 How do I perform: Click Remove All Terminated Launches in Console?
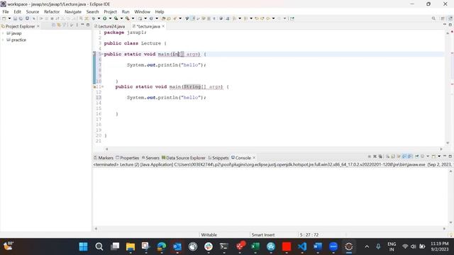[x=380, y=157]
